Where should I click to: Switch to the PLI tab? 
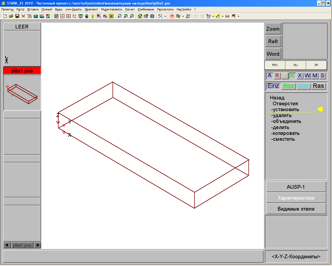click(x=296, y=65)
